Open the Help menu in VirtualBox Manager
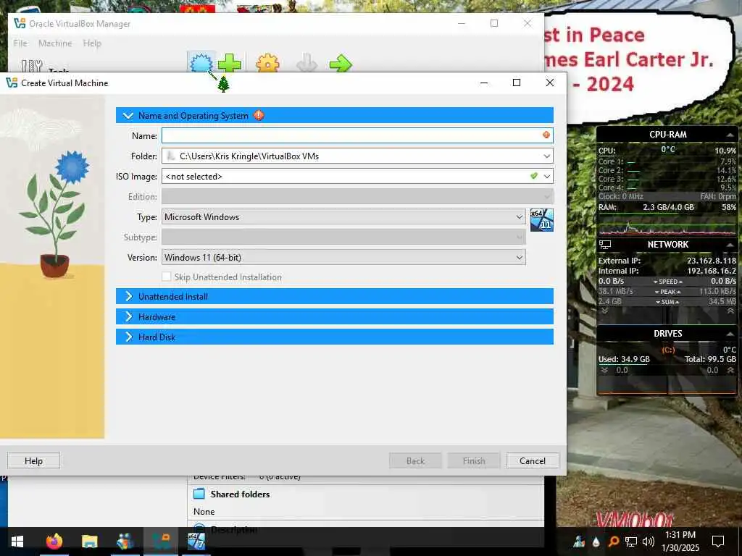This screenshot has width=742, height=556. [92, 43]
